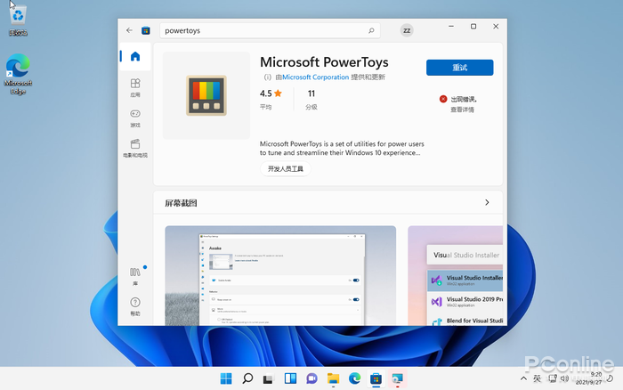Screen dimensions: 623x390
Task: Click the ZZ user profile avatar
Action: pos(407,29)
